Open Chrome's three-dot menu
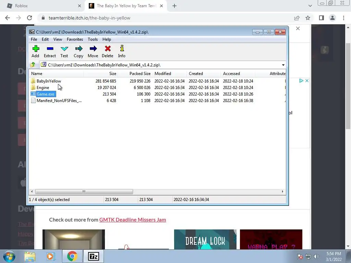This screenshot has height=263, width=351. tap(343, 18)
